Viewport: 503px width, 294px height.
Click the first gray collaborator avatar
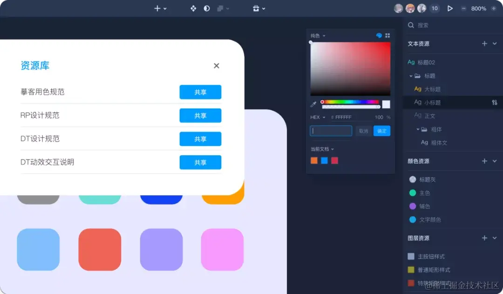tap(398, 9)
